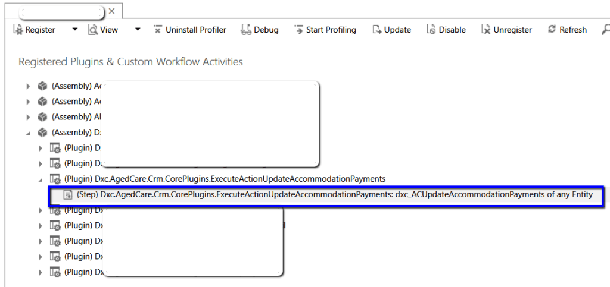Click Uninstall Profiler in toolbar
610x287 pixels.
(x=189, y=30)
